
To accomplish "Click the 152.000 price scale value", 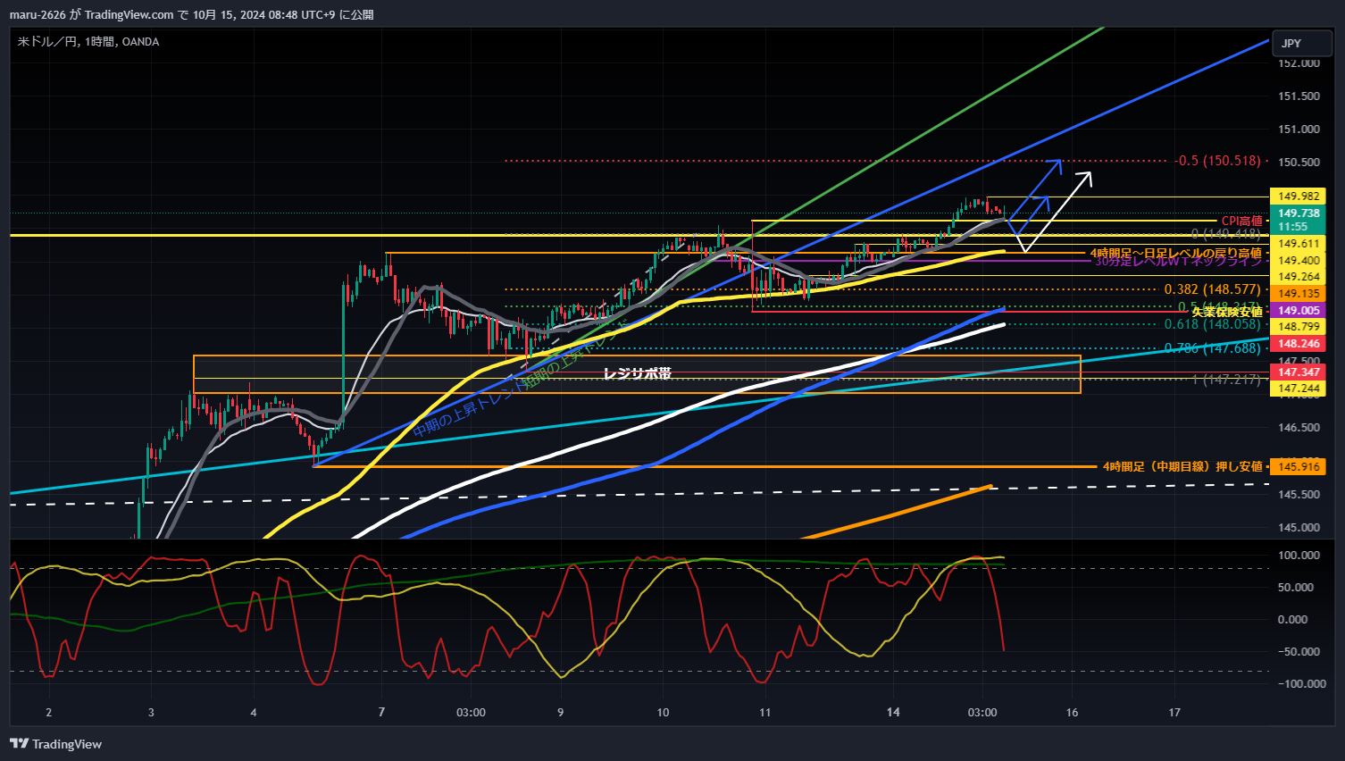I will tap(1299, 63).
